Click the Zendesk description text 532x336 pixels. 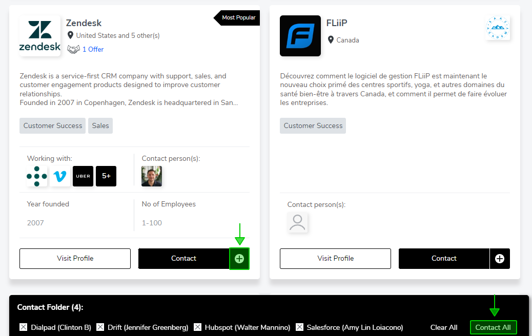pos(129,90)
